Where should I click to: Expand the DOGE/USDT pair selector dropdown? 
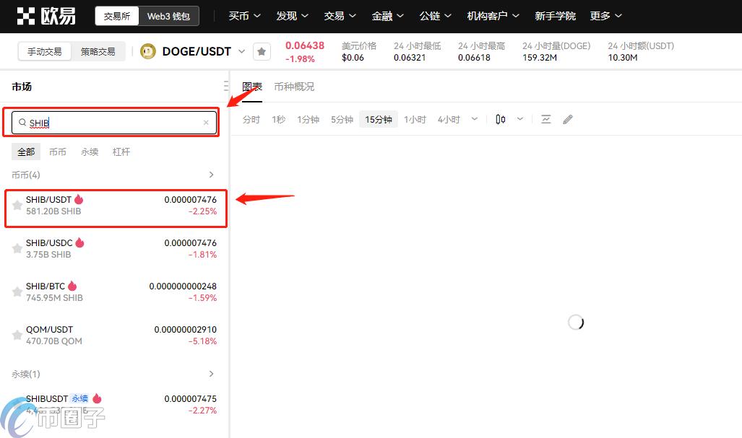click(x=242, y=51)
